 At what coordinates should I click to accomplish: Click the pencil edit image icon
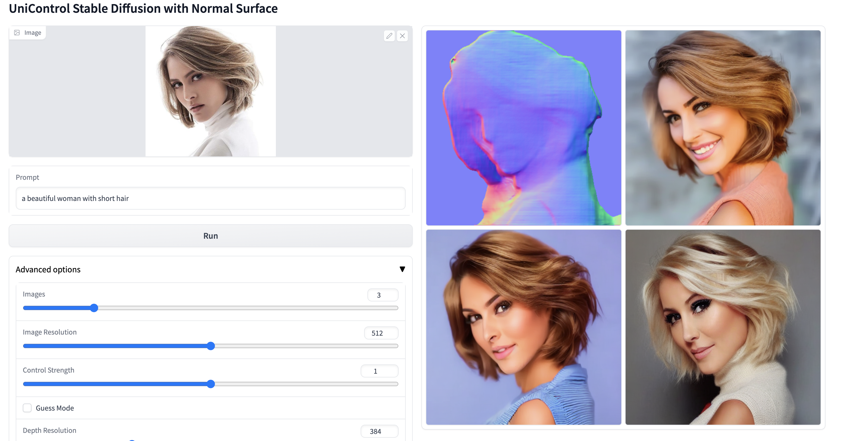coord(389,36)
